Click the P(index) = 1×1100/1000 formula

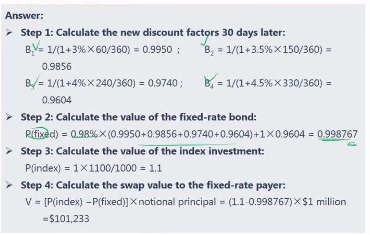[94, 168]
